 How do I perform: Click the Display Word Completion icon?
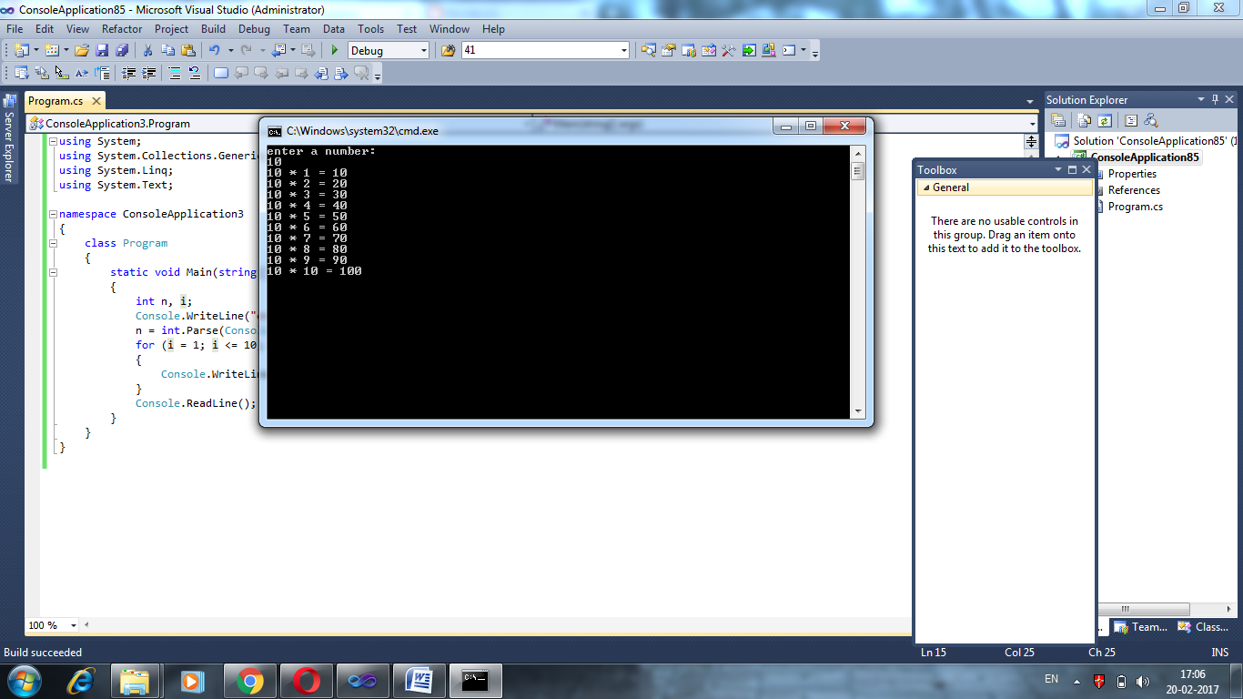(81, 73)
